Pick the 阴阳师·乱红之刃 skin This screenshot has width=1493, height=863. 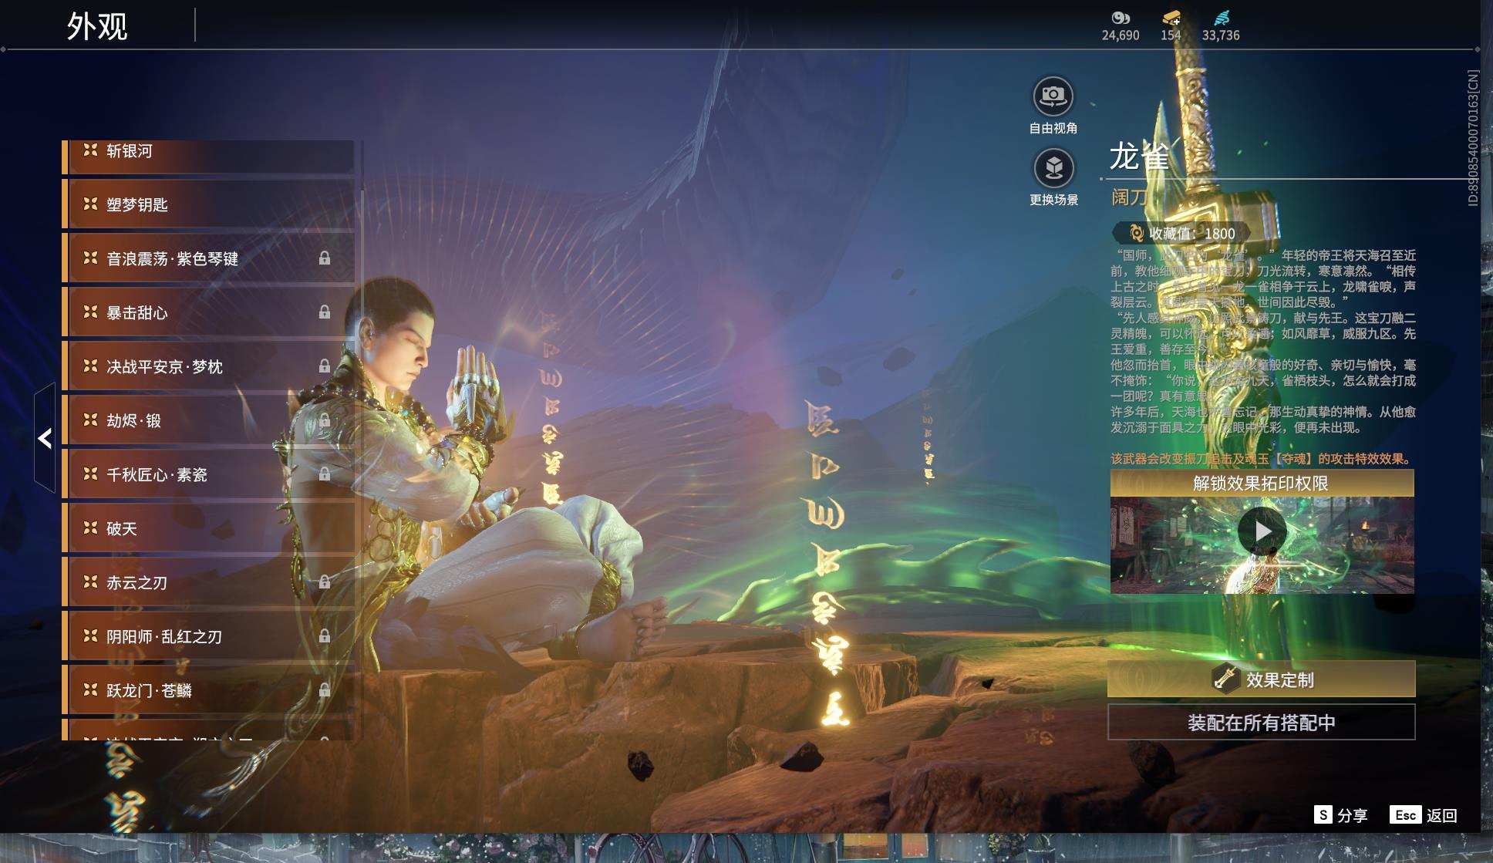coord(208,636)
